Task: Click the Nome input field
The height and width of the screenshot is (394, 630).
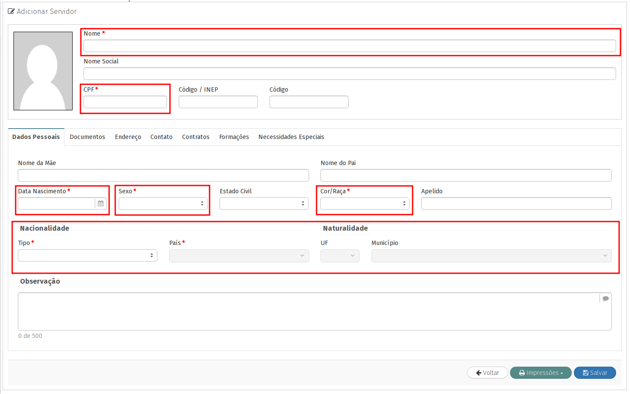Action: coord(349,46)
